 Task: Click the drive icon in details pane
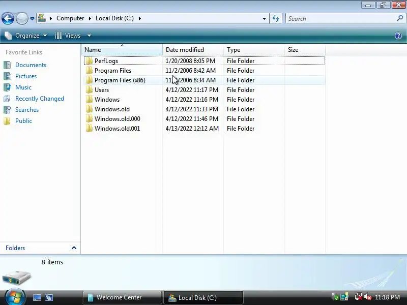tap(17, 278)
